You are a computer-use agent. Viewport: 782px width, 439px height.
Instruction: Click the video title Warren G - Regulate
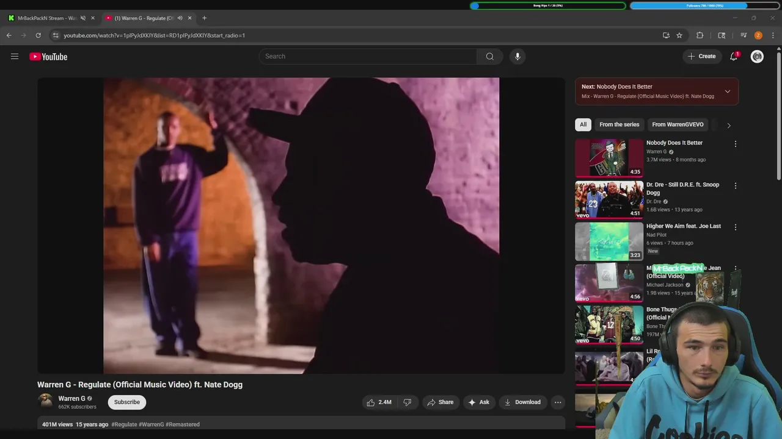140,385
